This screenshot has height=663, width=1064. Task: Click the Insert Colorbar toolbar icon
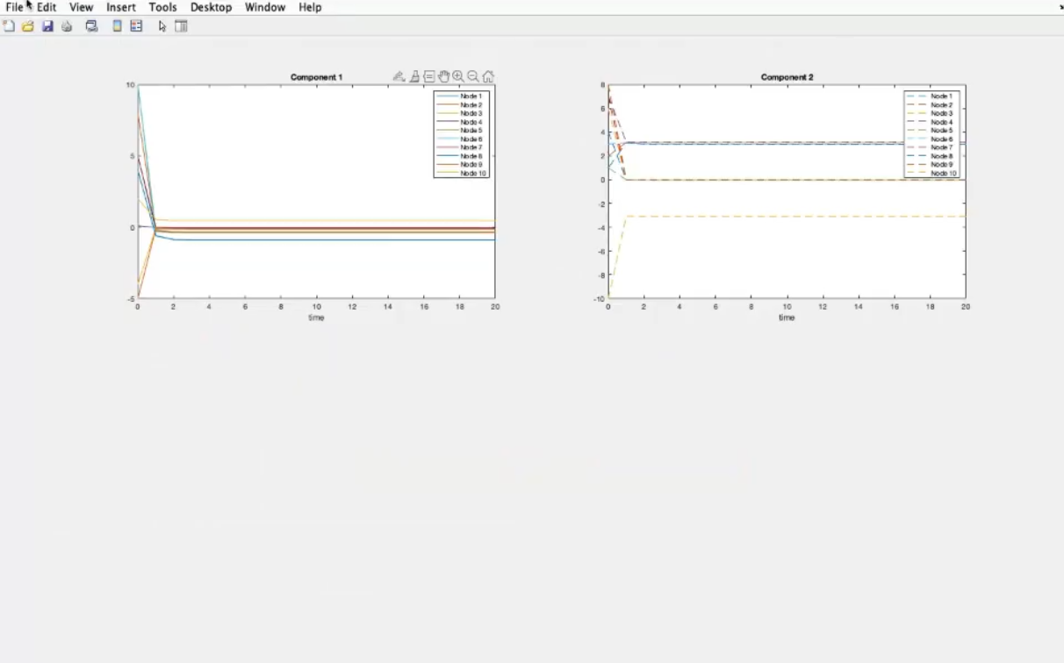tap(117, 26)
